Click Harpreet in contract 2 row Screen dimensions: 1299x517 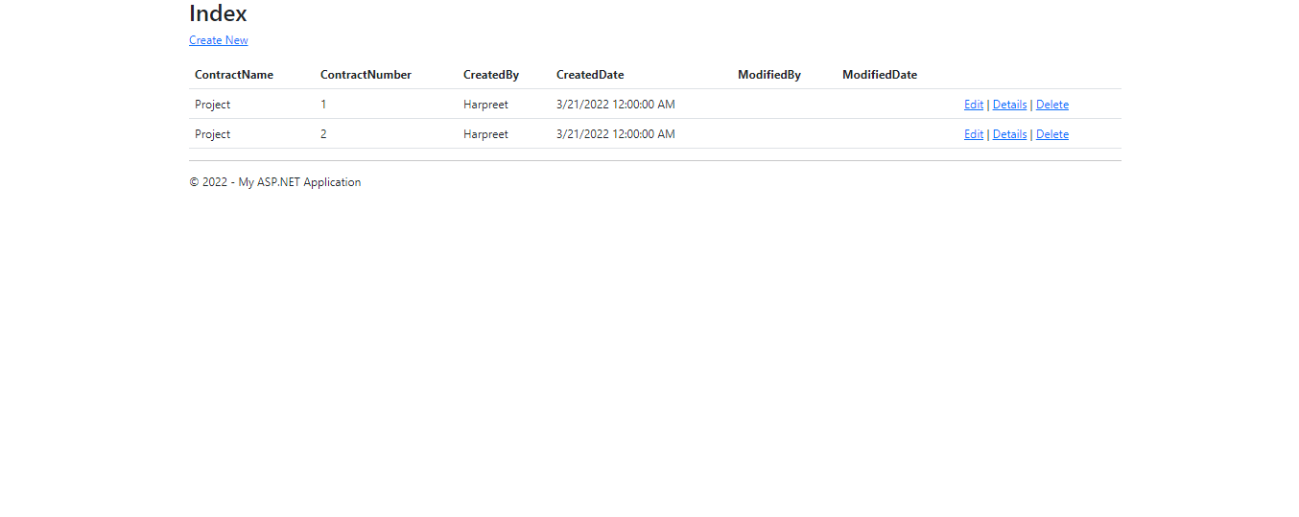(485, 134)
